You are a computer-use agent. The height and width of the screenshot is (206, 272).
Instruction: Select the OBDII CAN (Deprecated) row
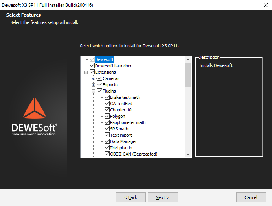click(134, 154)
